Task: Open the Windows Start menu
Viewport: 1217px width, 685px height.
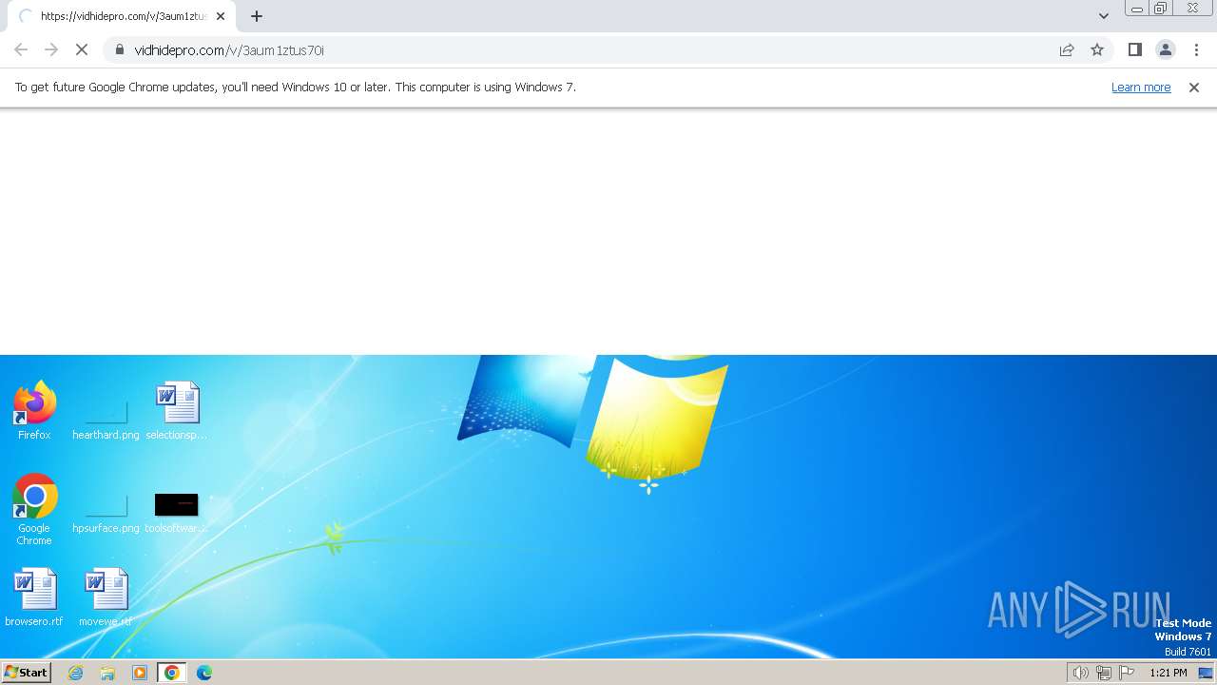Action: pos(26,672)
